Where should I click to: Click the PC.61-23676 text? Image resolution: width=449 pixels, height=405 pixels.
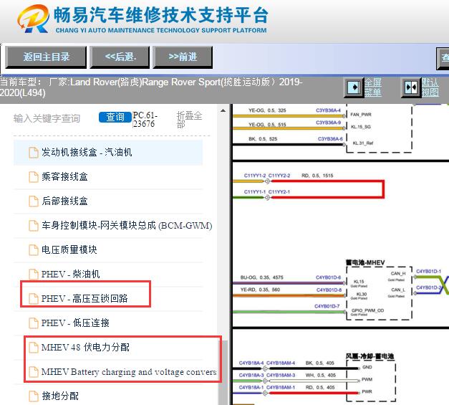pyautogui.click(x=145, y=120)
